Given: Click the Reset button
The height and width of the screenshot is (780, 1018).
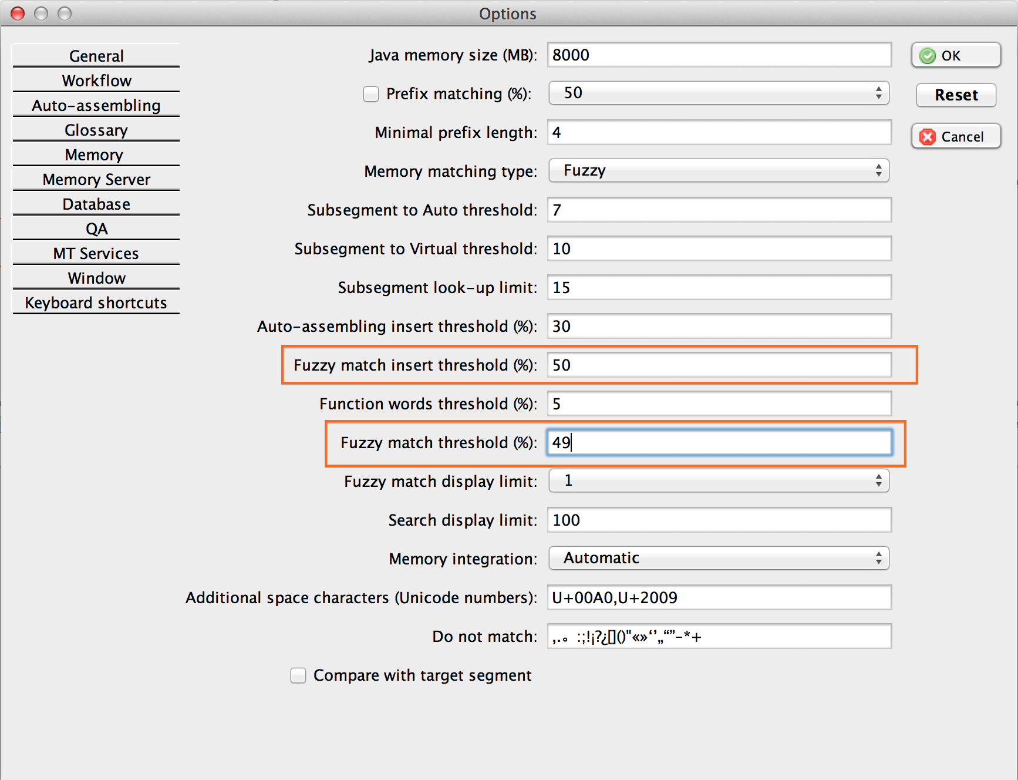Looking at the screenshot, I should pyautogui.click(x=955, y=95).
